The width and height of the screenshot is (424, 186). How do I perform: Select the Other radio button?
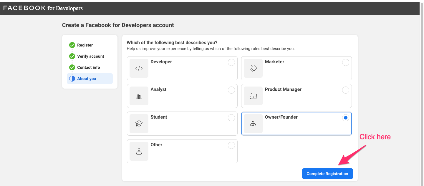tap(231, 145)
